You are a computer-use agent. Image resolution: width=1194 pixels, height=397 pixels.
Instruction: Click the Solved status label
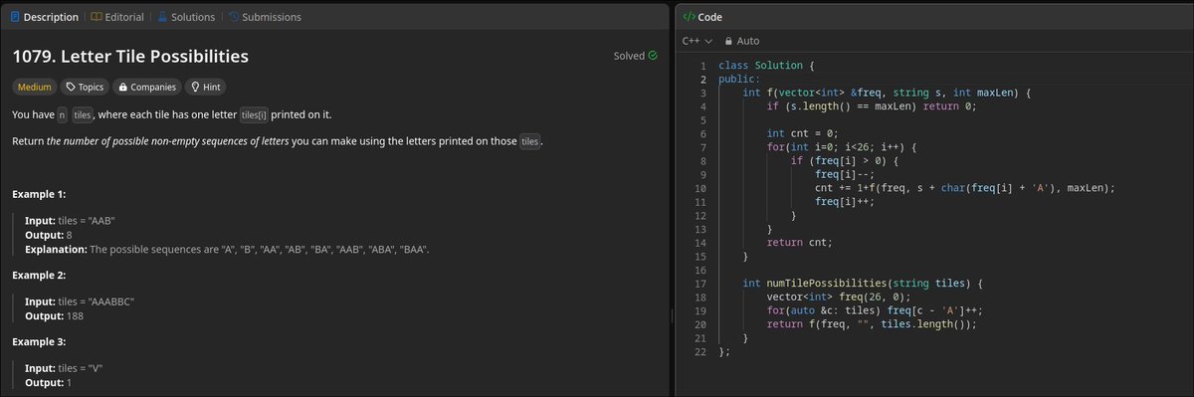(629, 56)
